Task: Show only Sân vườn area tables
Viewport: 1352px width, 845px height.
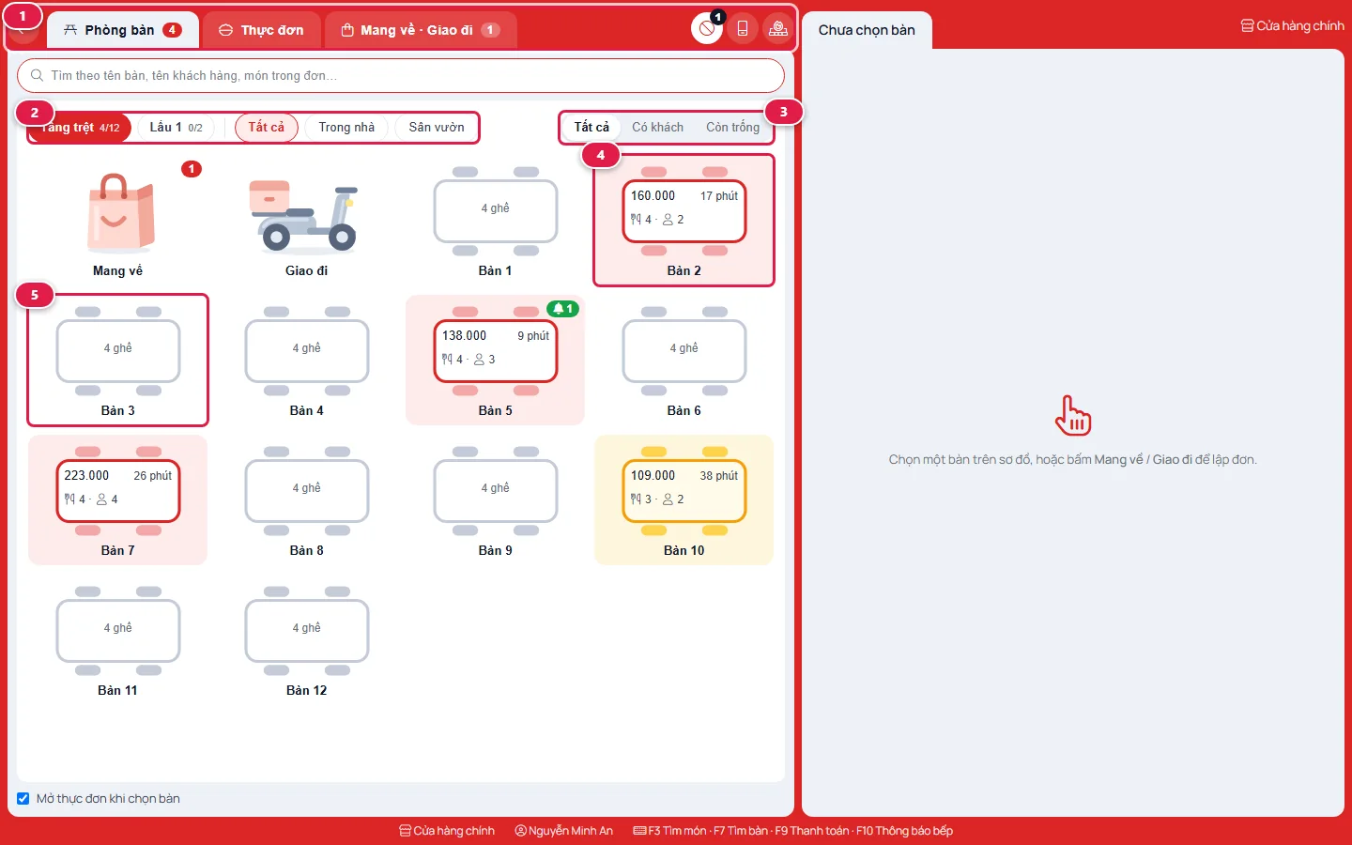Action: pyautogui.click(x=437, y=128)
